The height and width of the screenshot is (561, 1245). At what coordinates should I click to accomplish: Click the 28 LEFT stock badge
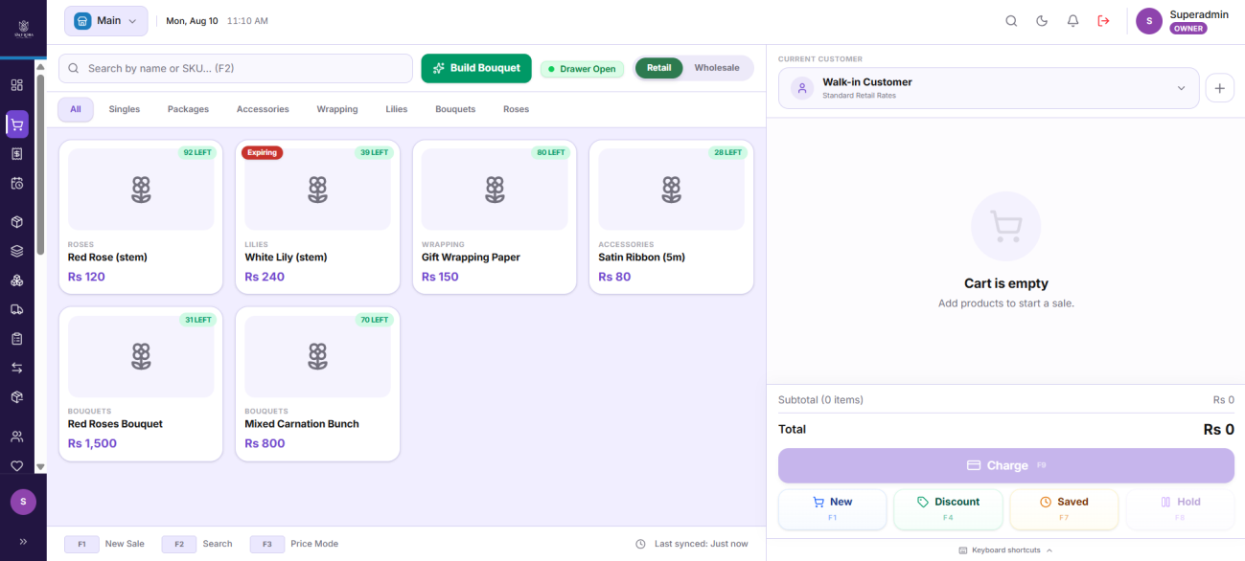[x=727, y=152]
